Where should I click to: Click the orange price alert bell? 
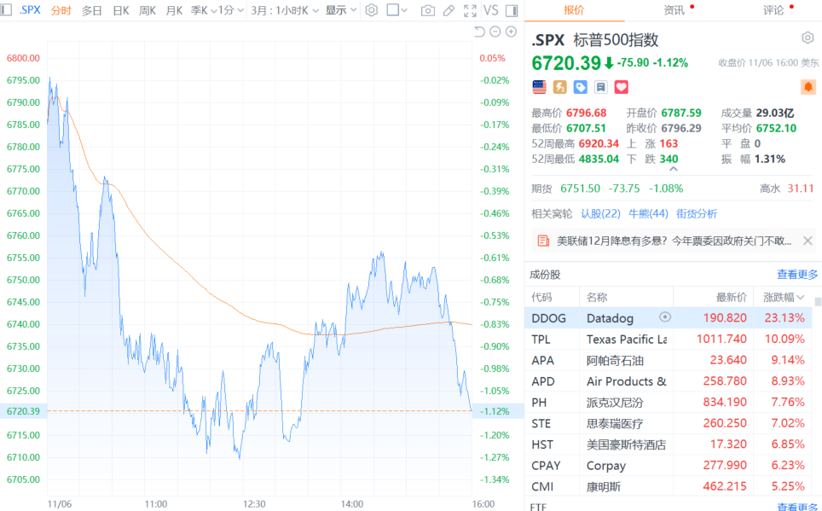pyautogui.click(x=808, y=87)
